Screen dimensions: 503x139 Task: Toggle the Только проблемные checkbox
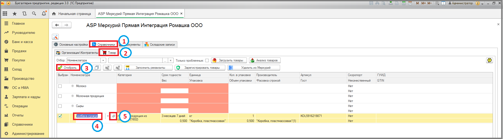click(x=207, y=61)
